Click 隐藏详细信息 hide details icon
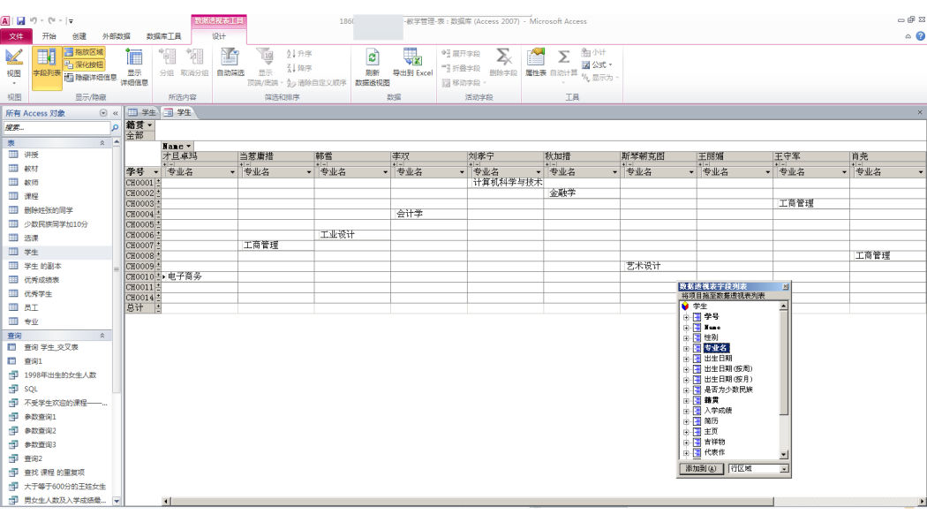Screen dimensions: 927x522 (90, 78)
